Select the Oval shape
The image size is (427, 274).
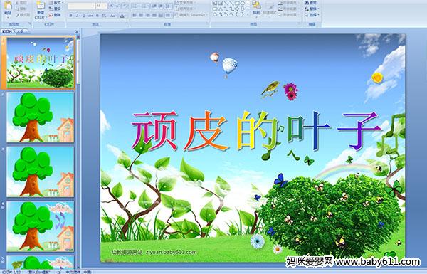pos(243,3)
